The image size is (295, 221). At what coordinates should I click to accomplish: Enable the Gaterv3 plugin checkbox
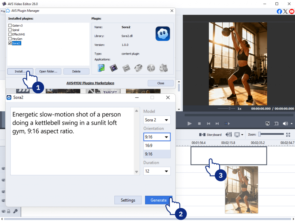tap(10, 26)
